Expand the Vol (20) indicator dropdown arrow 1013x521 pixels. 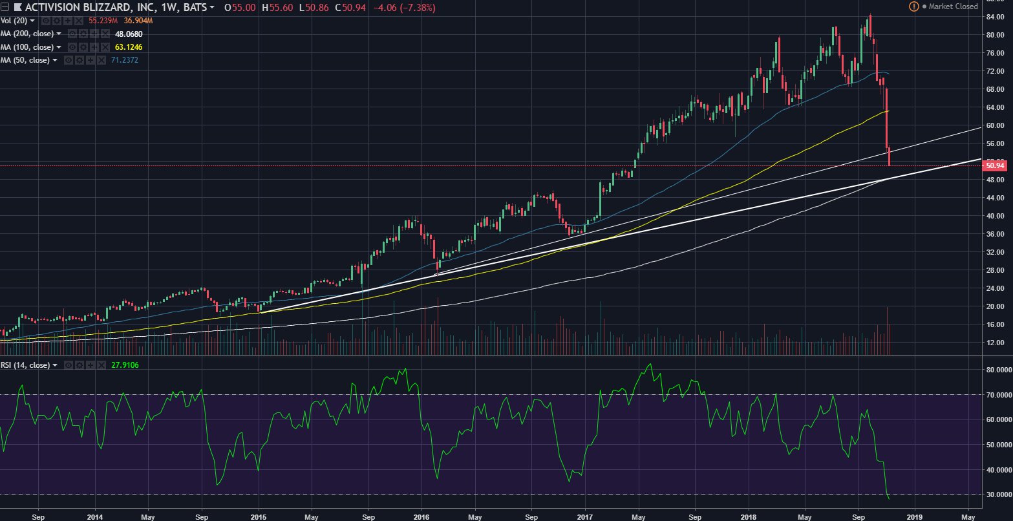coord(32,21)
